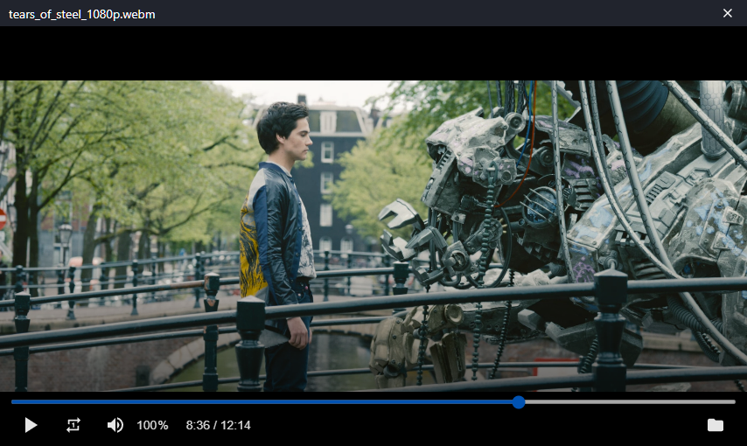
Task: Click the 100% volume level text
Action: [152, 425]
